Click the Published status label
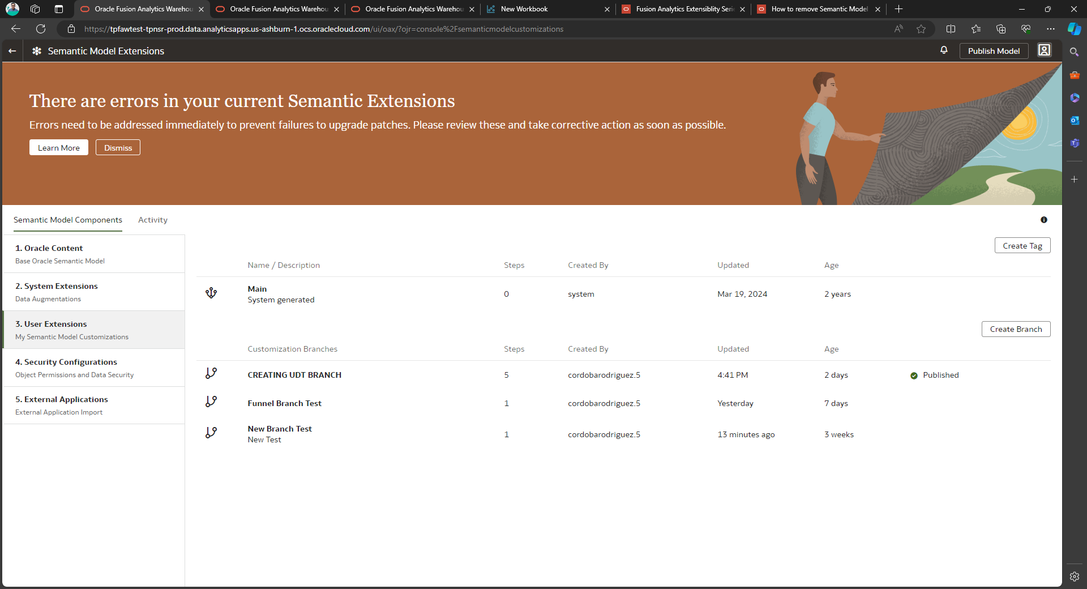The image size is (1087, 589). pos(940,375)
